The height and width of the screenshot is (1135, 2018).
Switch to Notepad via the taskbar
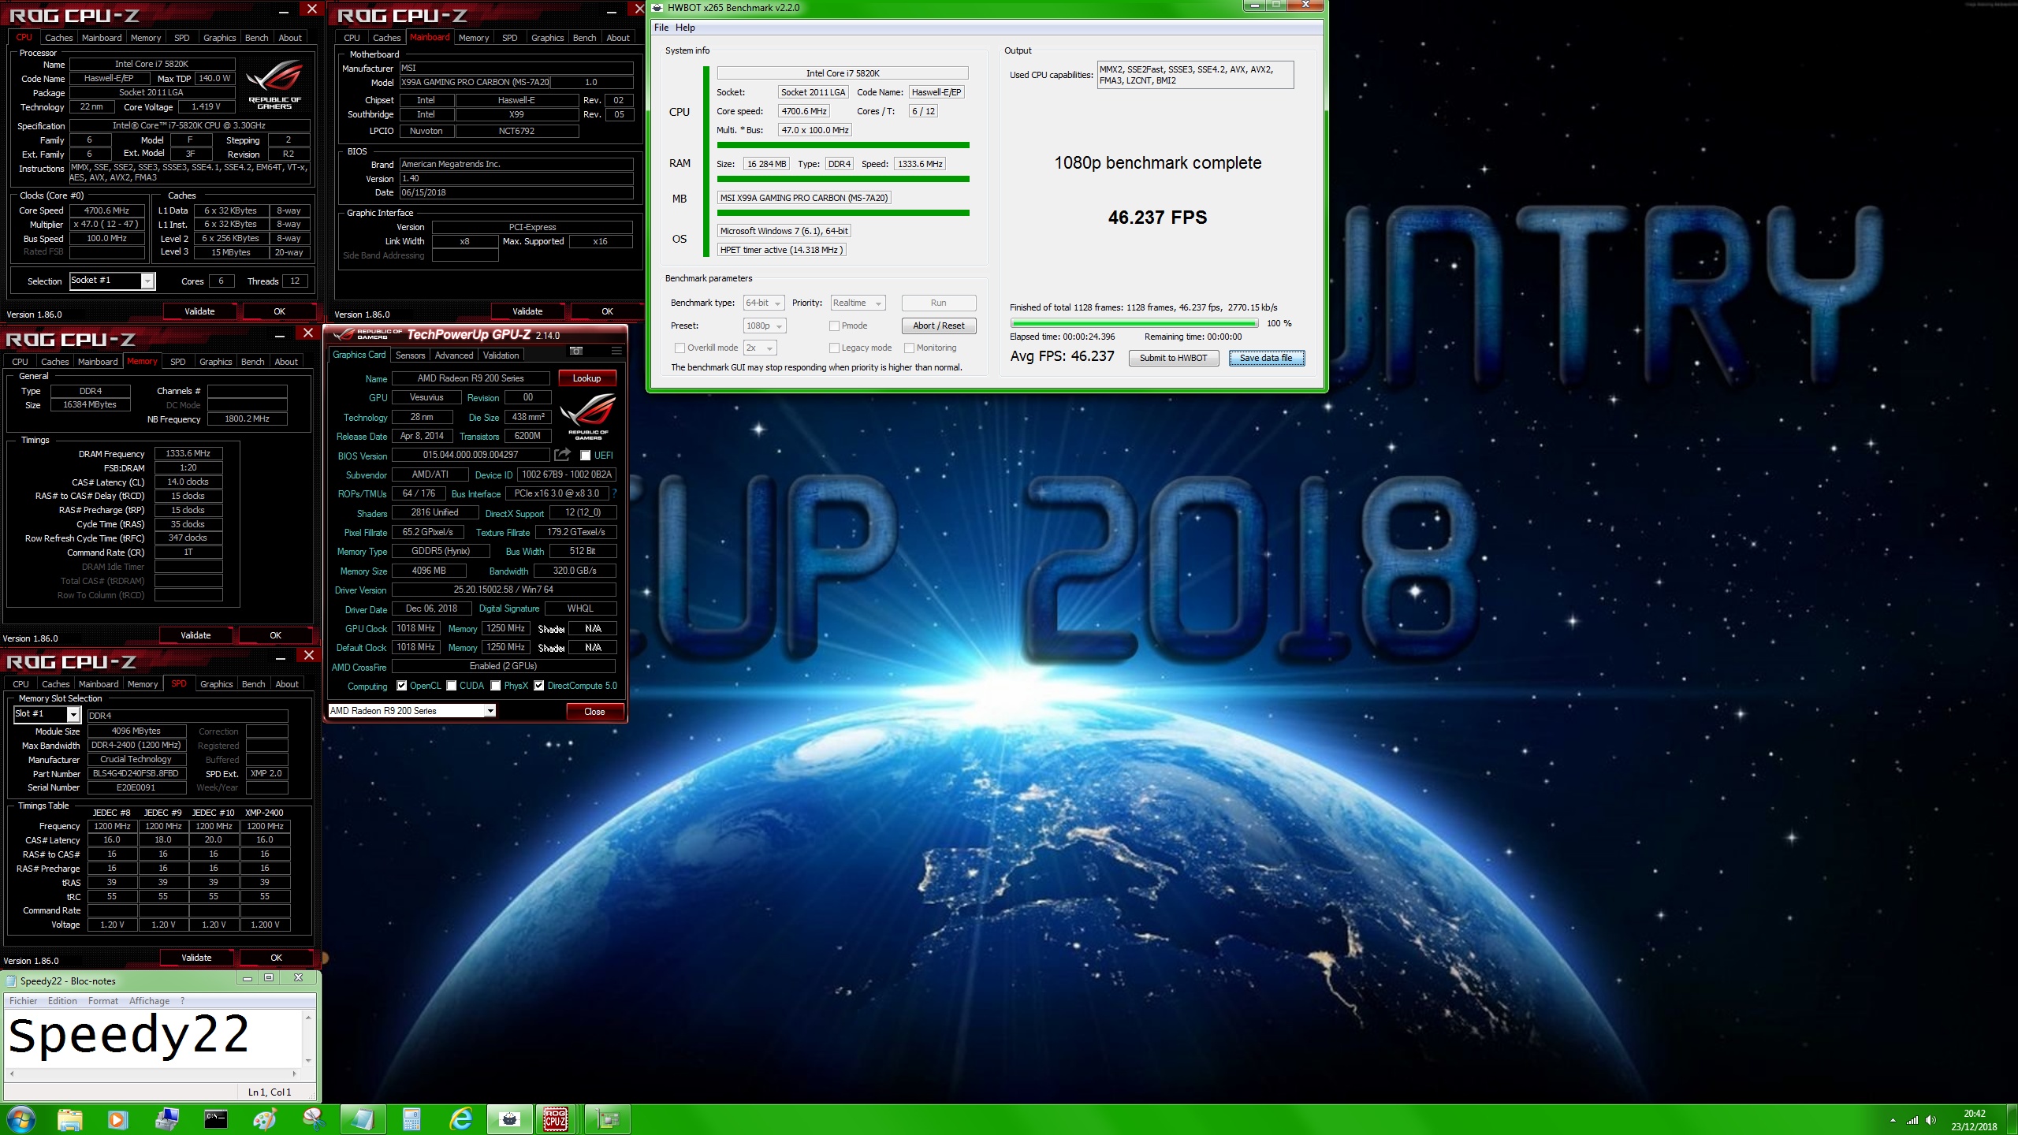363,1119
